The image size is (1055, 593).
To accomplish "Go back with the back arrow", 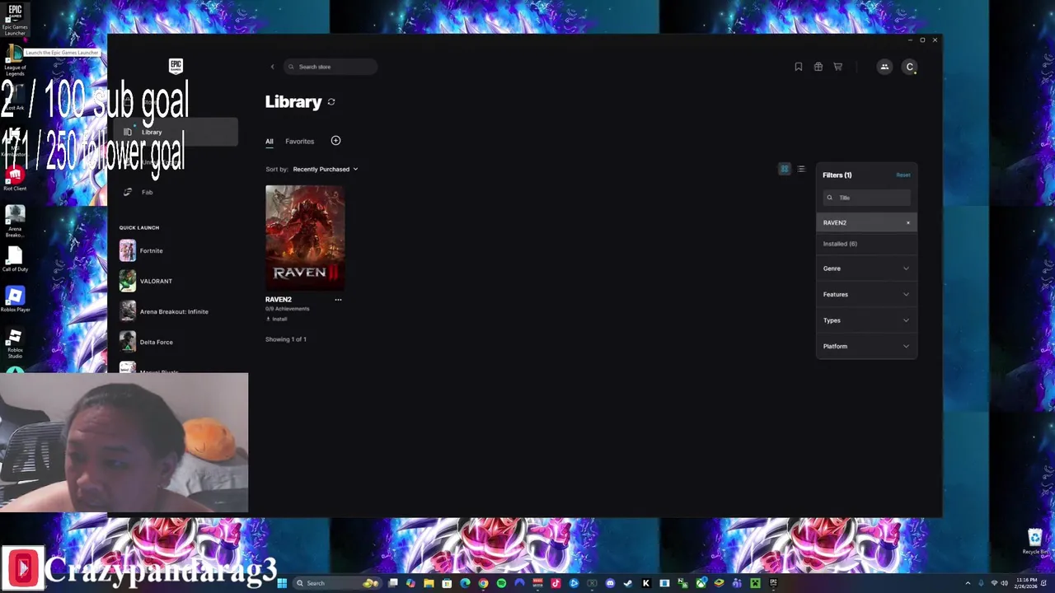I will tap(272, 67).
